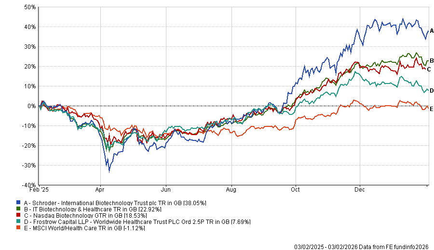
Task: Select IT Biotechnology & Healthcare legend label
Action: (92, 209)
